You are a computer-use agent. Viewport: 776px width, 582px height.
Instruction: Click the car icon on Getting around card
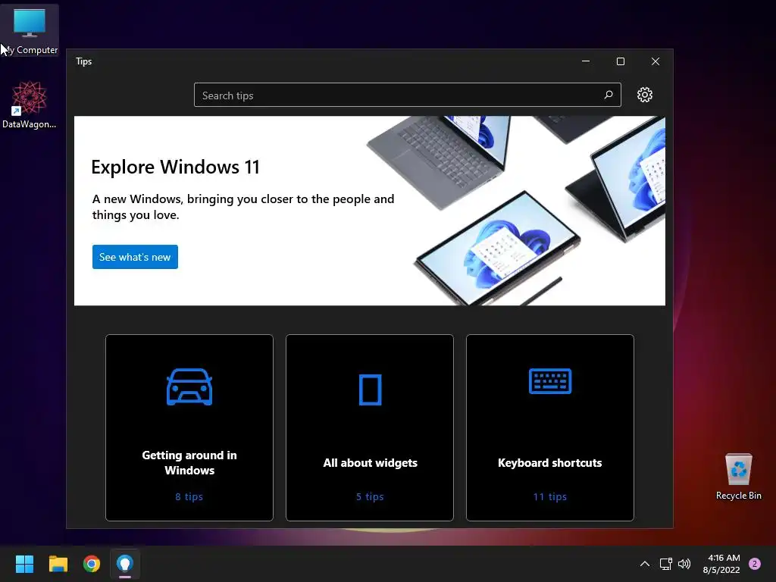click(x=189, y=387)
